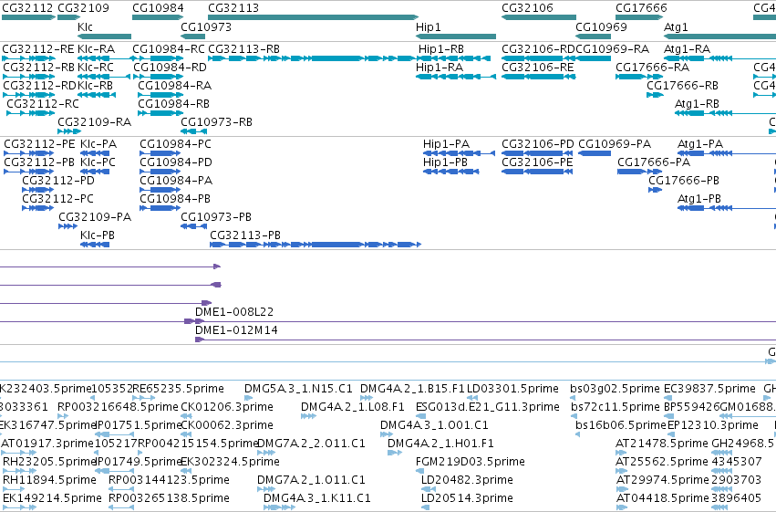Click transcript CG32112-RC
Screen dimensions: 776x512
click(x=30, y=113)
